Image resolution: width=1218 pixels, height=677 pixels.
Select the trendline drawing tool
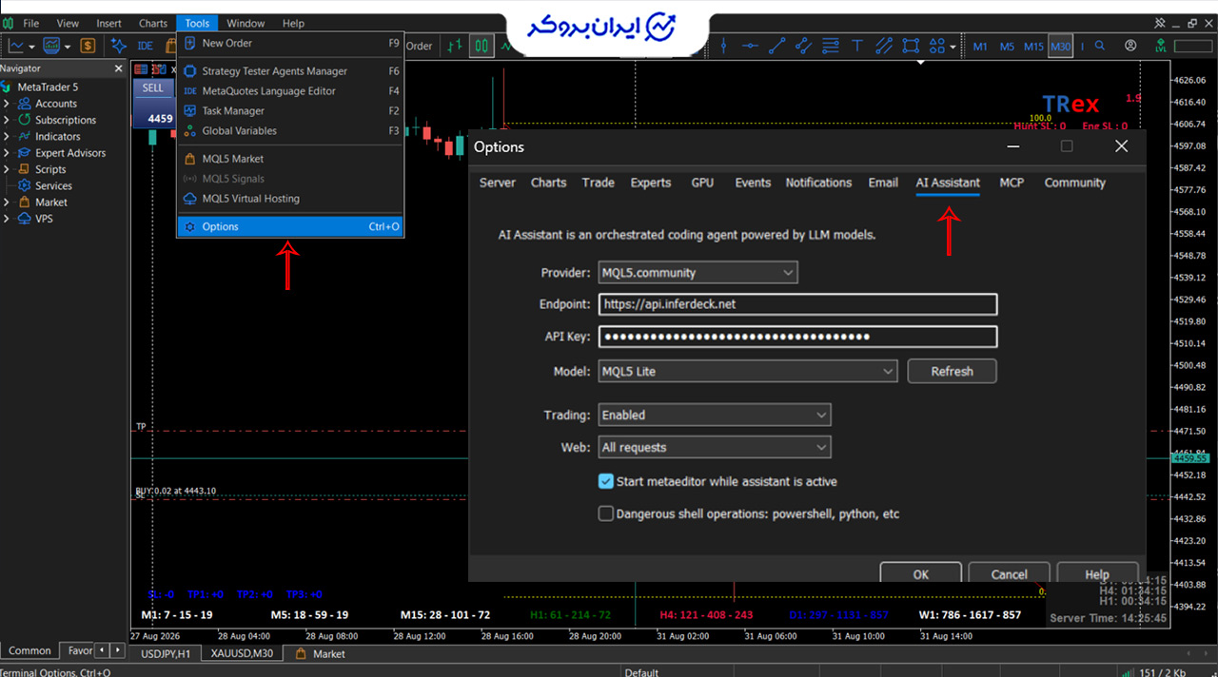point(777,46)
